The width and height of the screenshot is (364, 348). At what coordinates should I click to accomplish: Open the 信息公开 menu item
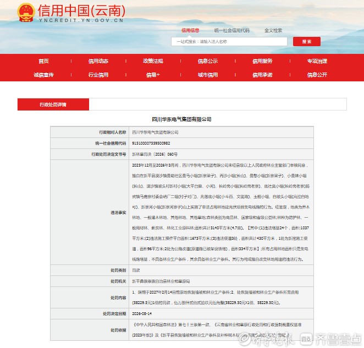point(317,75)
